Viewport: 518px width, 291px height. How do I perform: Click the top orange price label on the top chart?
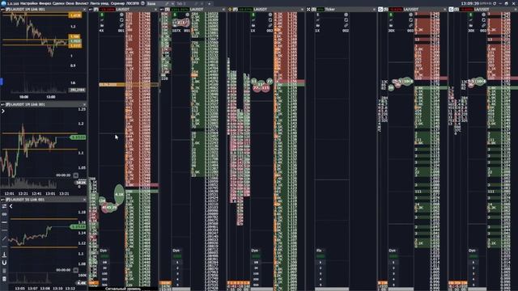coord(75,15)
